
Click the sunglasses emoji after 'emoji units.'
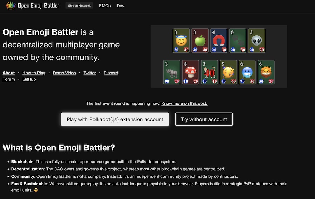coord(36,190)
